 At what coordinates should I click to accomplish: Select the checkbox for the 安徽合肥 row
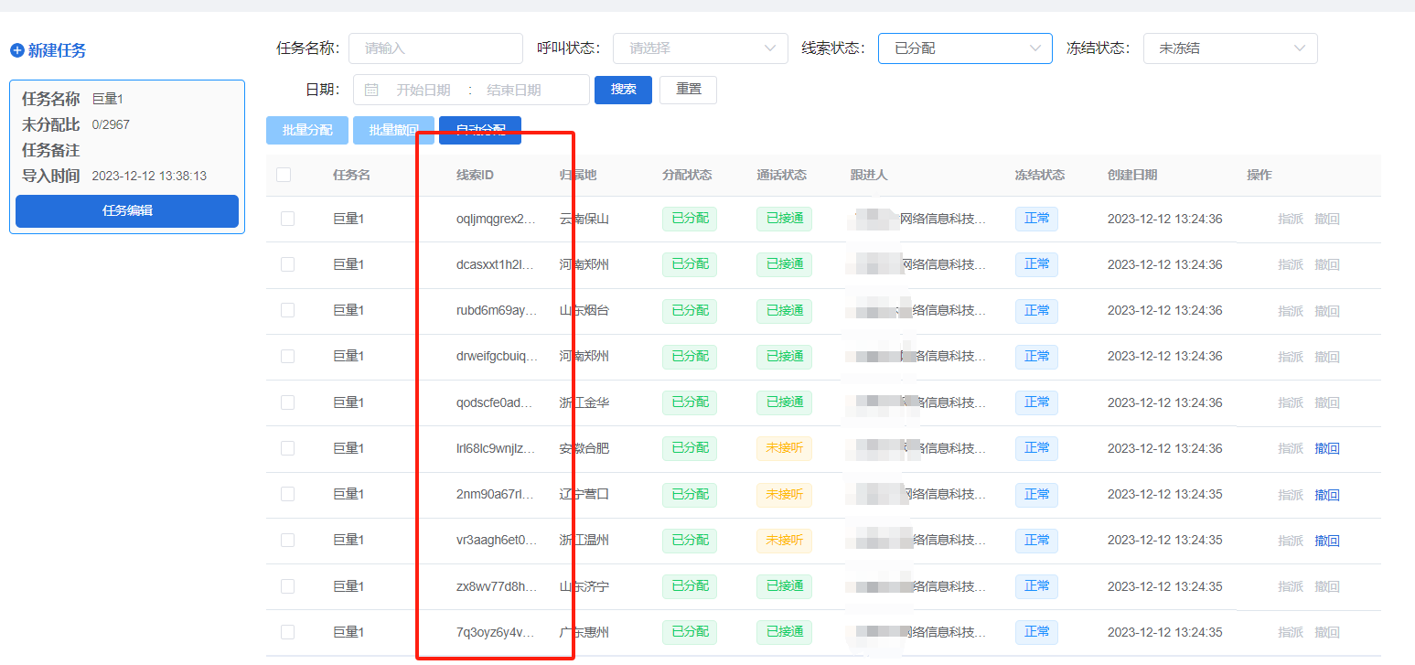coord(287,448)
